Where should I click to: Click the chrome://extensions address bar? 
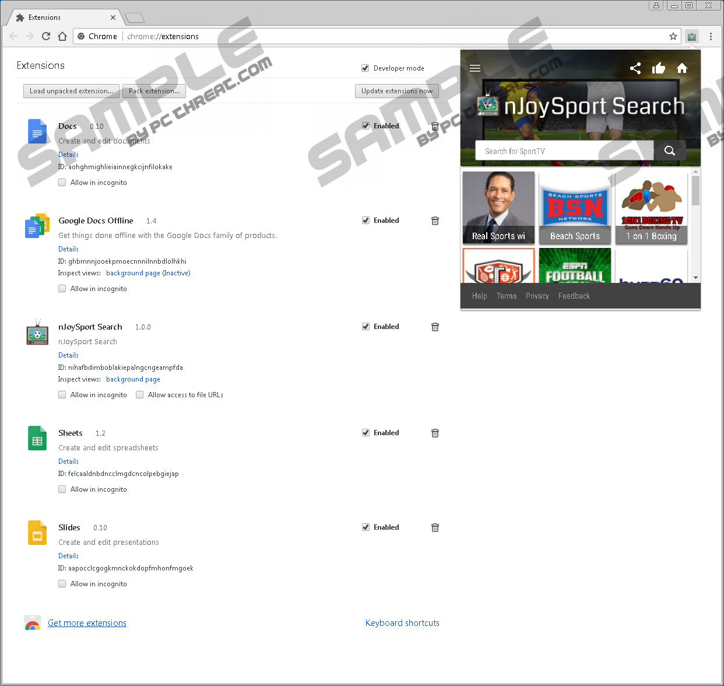point(377,36)
